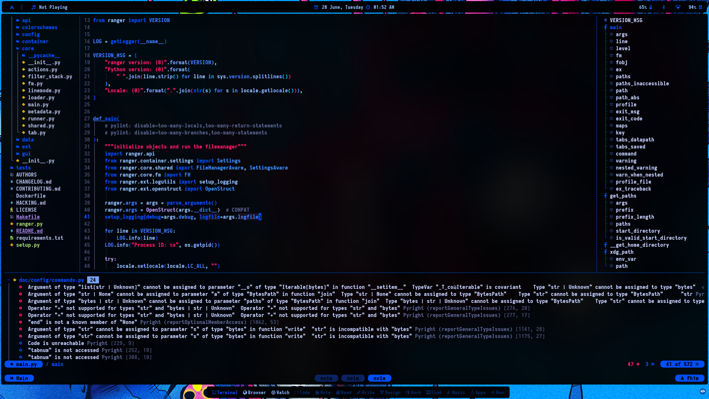Image resolution: width=709 pixels, height=399 pixels.
Task: Switch to the Music workspace
Action: 456,393
